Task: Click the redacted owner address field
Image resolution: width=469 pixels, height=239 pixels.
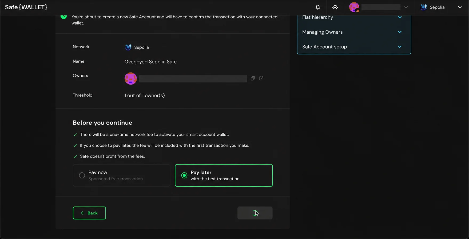Action: click(193, 79)
